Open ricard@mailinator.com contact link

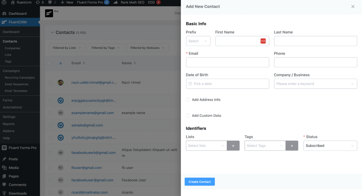pos(89,192)
